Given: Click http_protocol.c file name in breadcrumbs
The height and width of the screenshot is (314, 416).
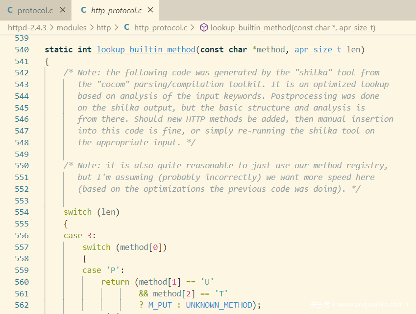Looking at the screenshot, I should pos(161,27).
